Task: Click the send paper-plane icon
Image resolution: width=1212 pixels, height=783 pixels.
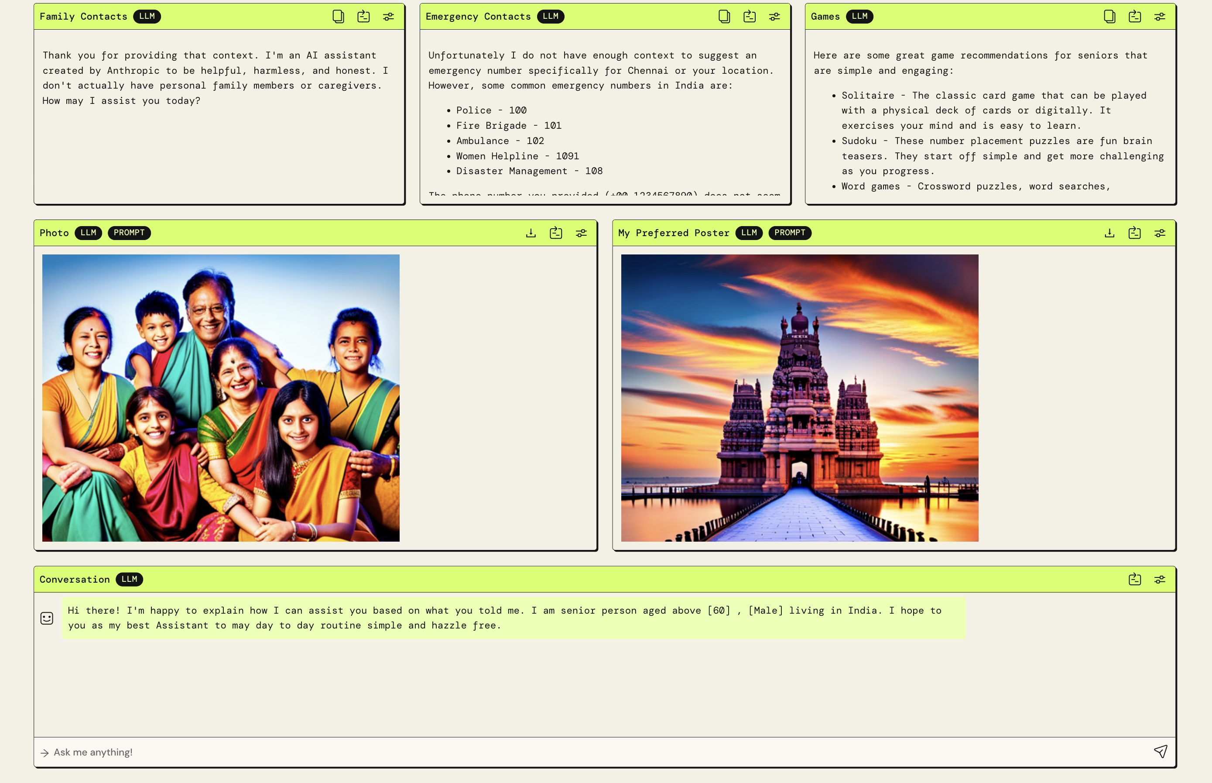Action: (1160, 752)
